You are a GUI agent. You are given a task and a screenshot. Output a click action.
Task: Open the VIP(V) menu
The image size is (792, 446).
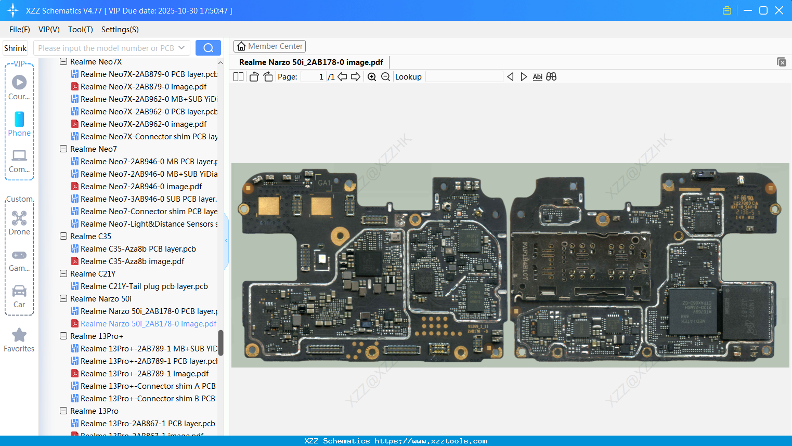[48, 30]
